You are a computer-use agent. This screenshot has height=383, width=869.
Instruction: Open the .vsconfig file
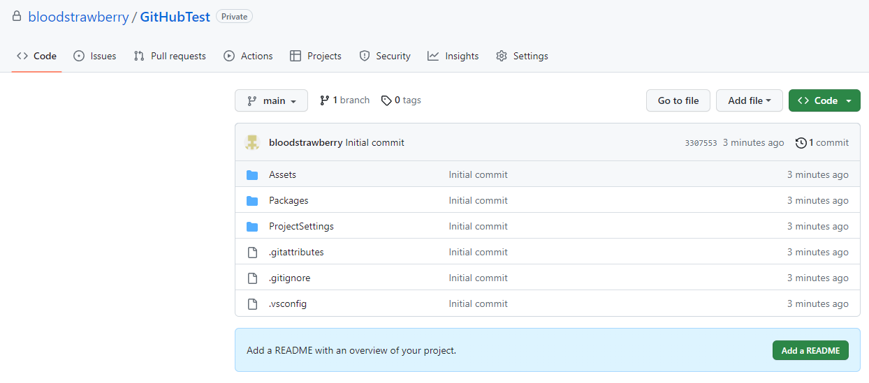(x=288, y=303)
